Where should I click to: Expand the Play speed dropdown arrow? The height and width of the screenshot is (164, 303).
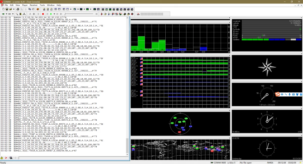point(54,14)
